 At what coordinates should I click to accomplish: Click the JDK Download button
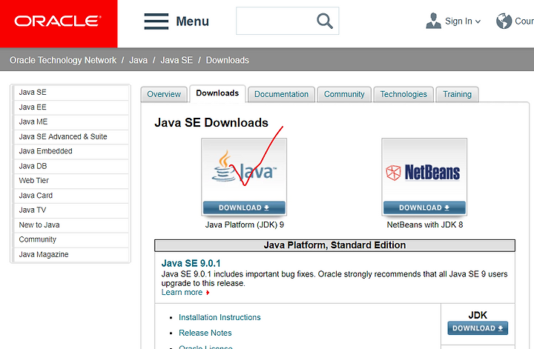coord(478,328)
